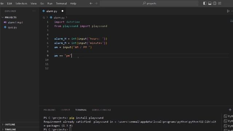Screen dimensions: 233x131
Task: Switch to the DEBUG CONSOLE panel tab
Action: [101, 110]
